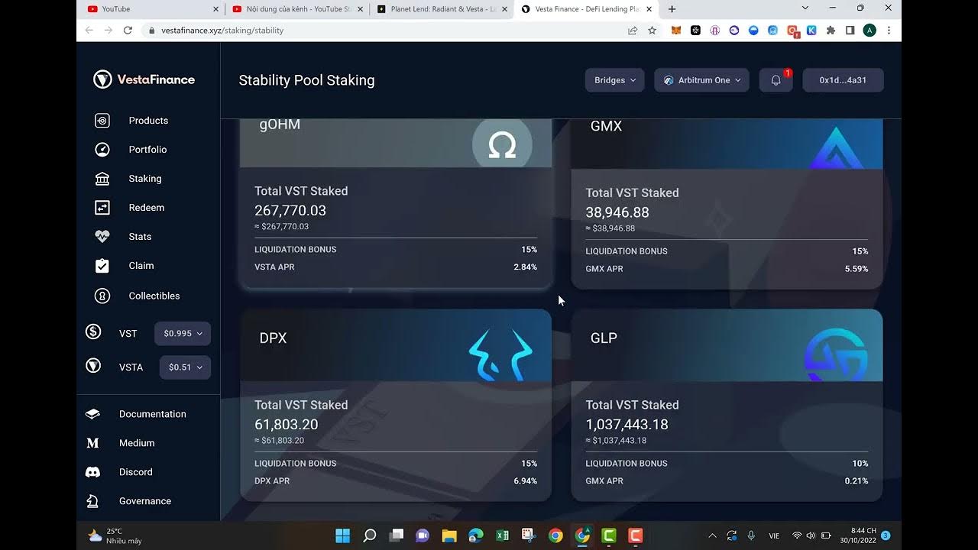Screen dimensions: 978x550
Task: Open the Documentation link
Action: pyautogui.click(x=153, y=414)
